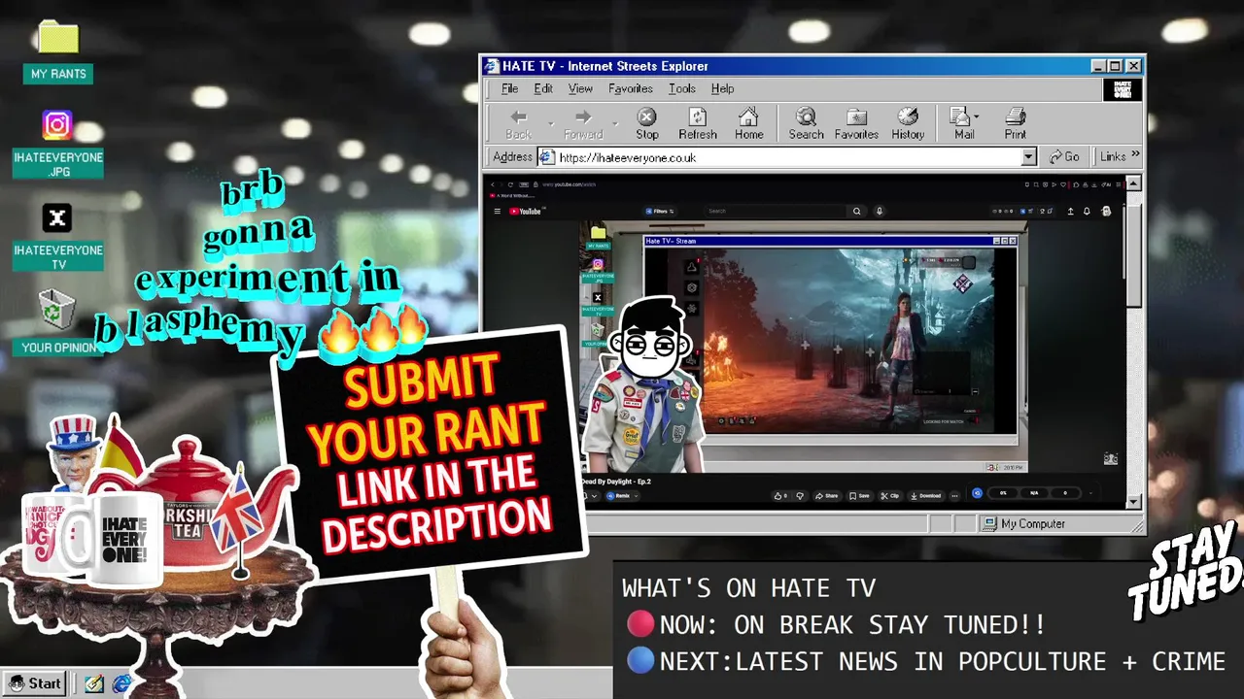This screenshot has width=1244, height=699.
Task: Open the YouTube hamburger menu icon
Action: (498, 211)
